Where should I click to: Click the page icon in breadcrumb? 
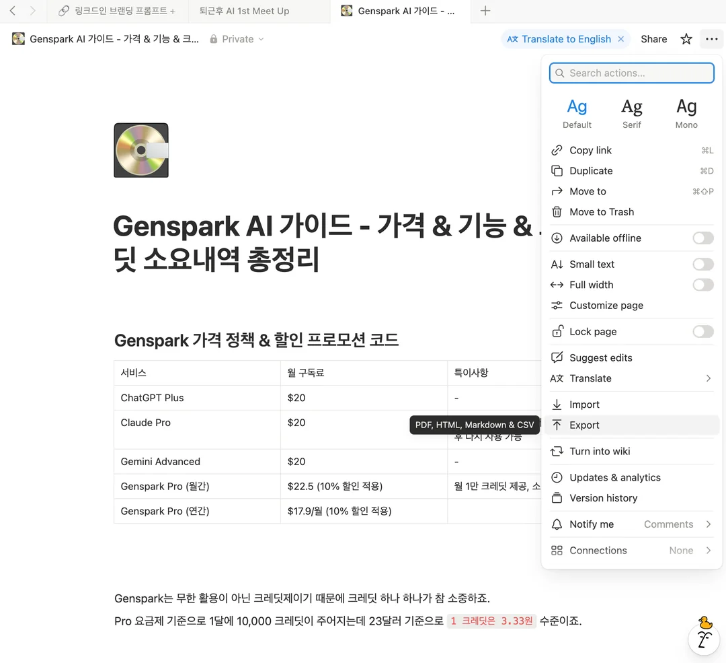click(19, 39)
